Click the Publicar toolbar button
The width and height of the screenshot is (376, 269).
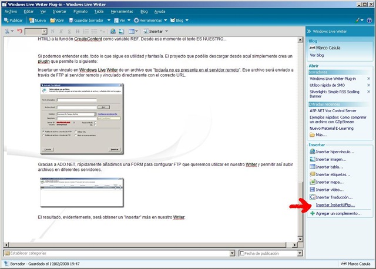13,21
